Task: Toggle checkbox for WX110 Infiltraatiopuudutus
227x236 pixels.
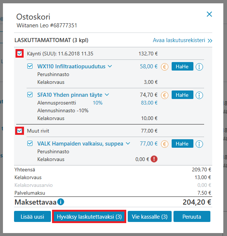Action: pos(30,66)
